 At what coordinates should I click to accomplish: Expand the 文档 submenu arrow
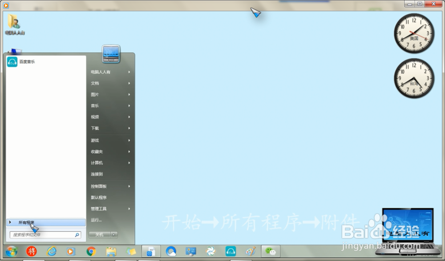point(129,83)
